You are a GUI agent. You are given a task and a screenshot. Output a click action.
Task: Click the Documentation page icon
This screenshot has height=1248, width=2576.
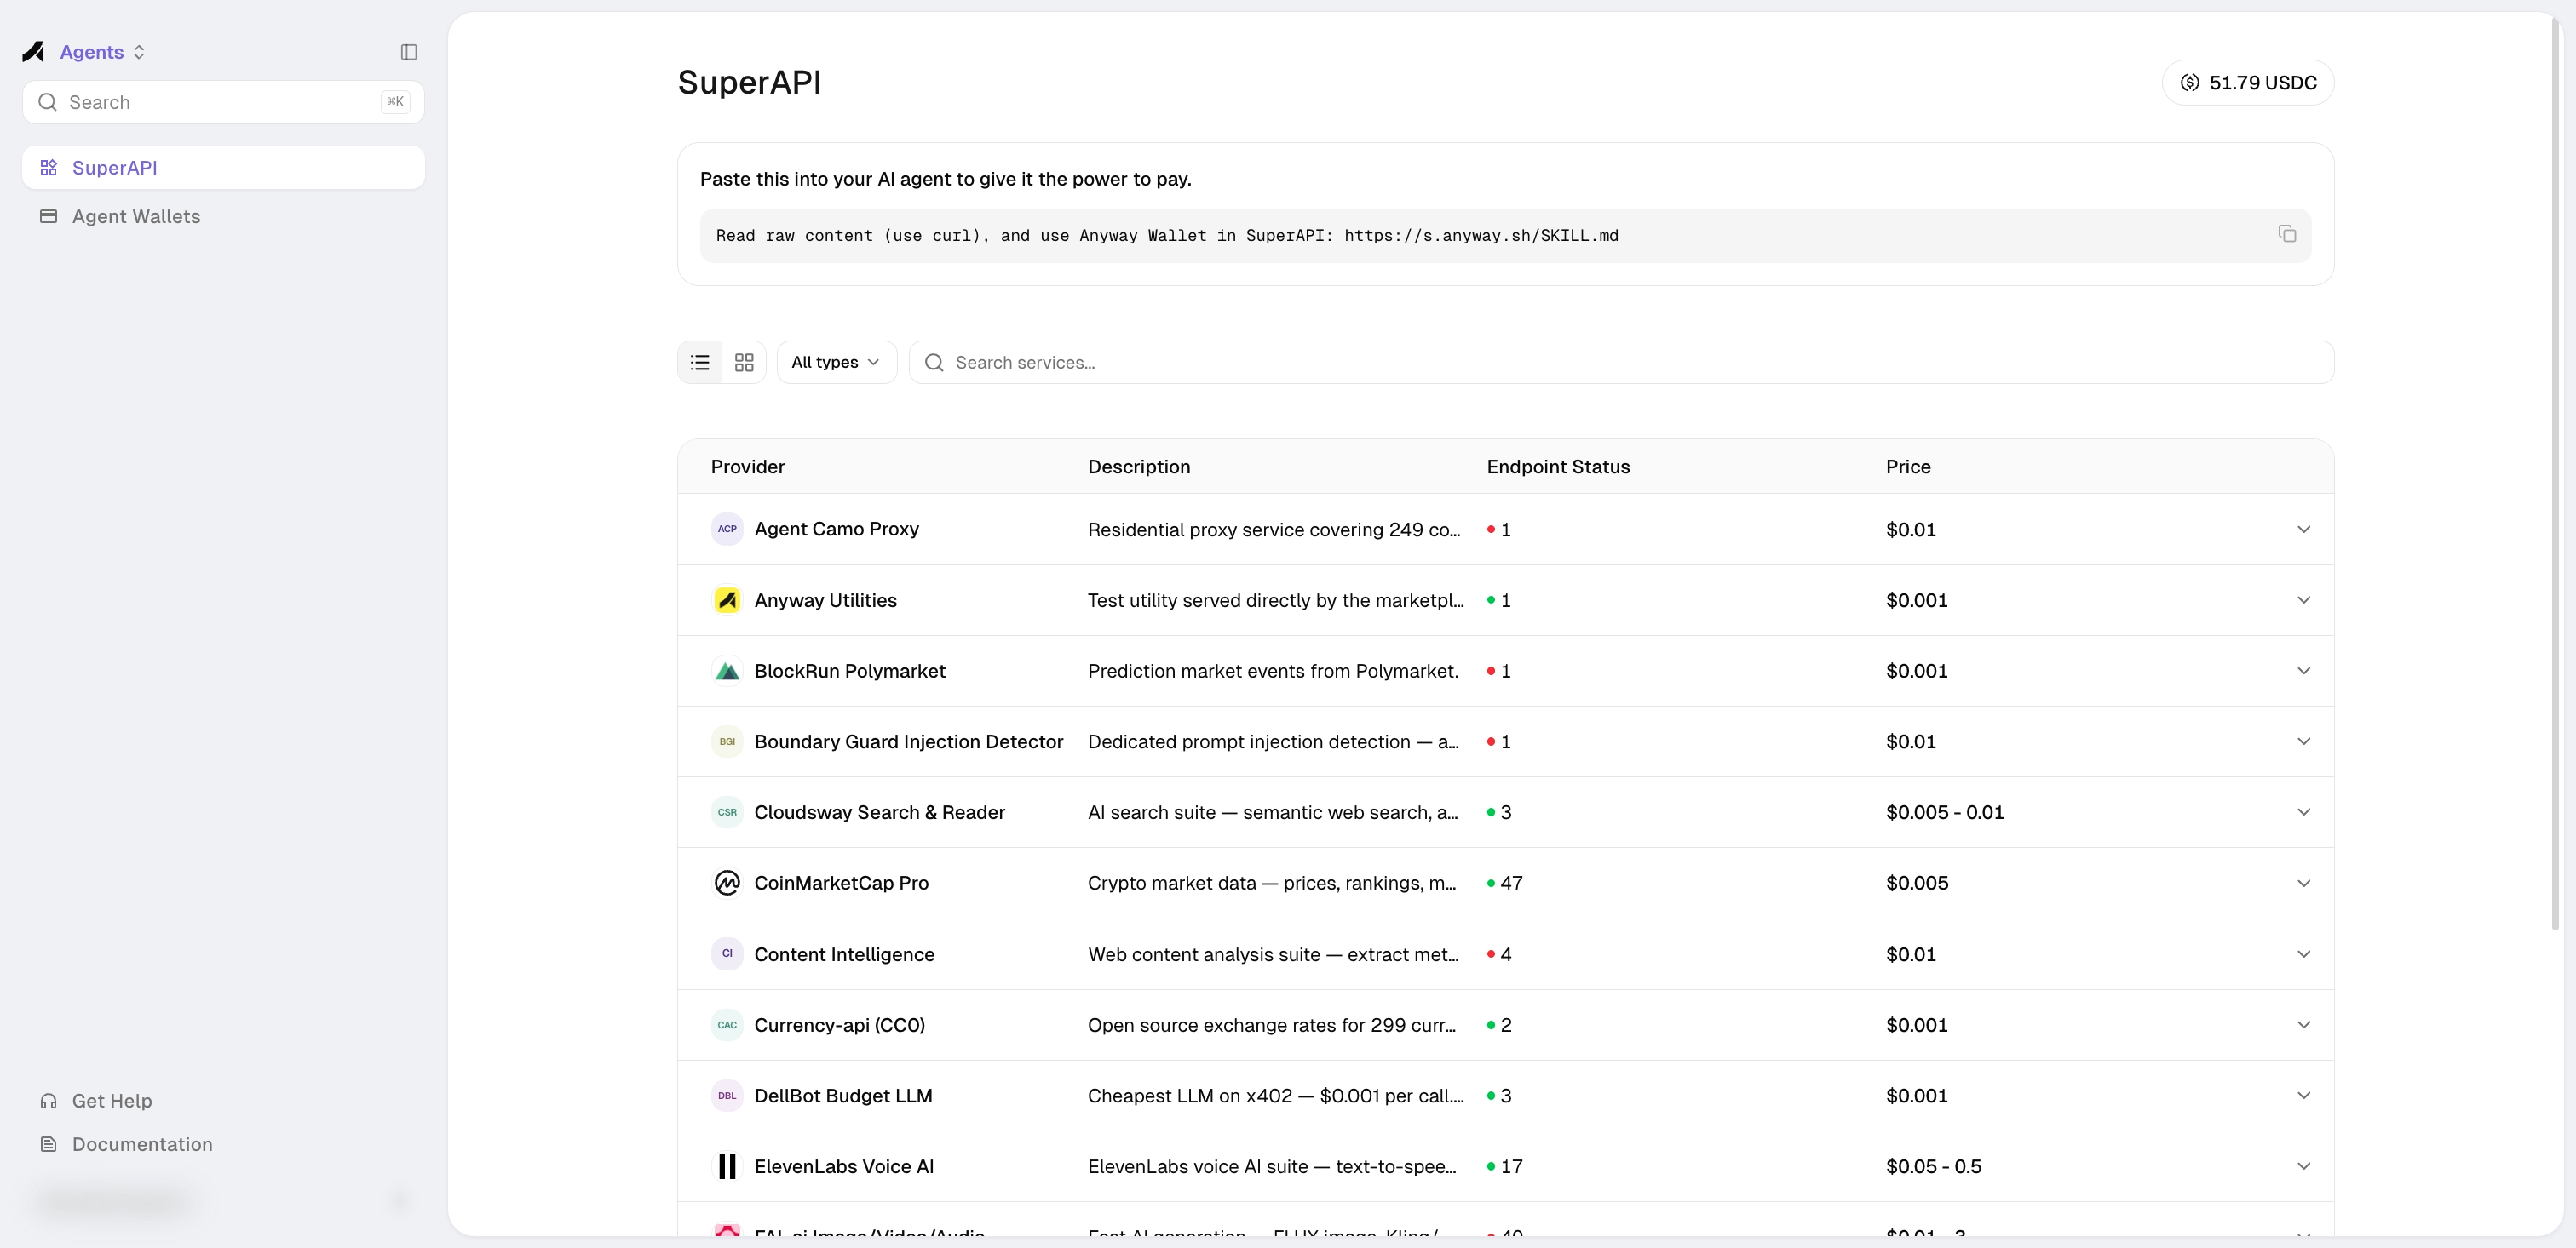[x=48, y=1144]
